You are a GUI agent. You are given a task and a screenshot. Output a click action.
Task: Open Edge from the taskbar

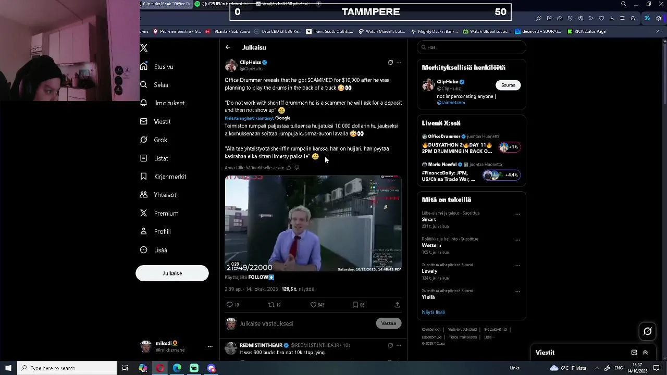tap(177, 368)
